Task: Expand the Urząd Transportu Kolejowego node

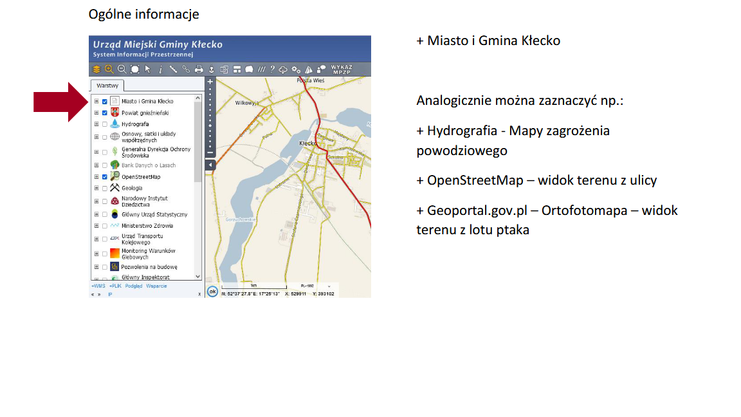Action: point(96,239)
